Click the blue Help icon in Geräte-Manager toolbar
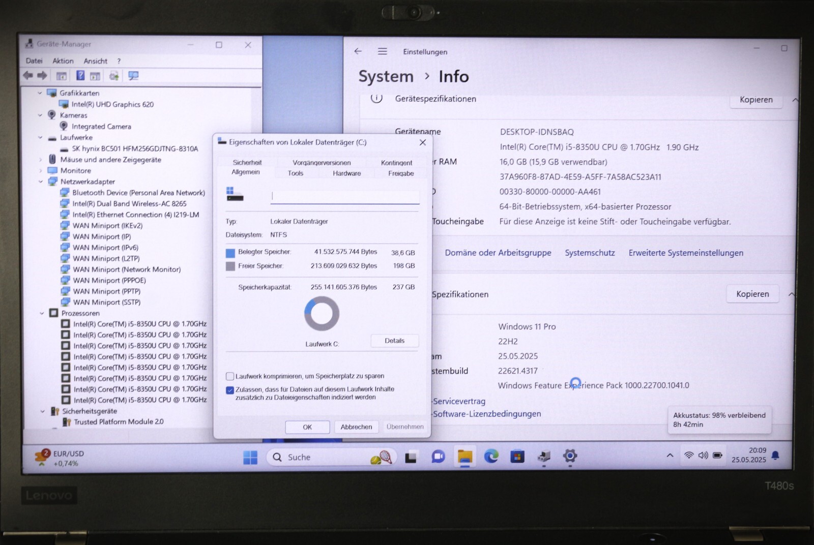Screen dimensions: 814x545 click(80, 76)
